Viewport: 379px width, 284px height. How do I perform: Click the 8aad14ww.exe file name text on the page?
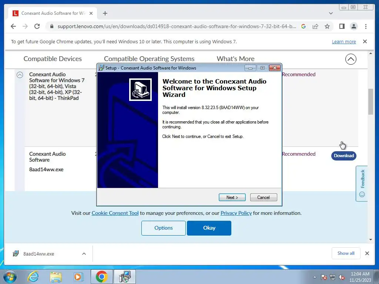[x=46, y=169]
